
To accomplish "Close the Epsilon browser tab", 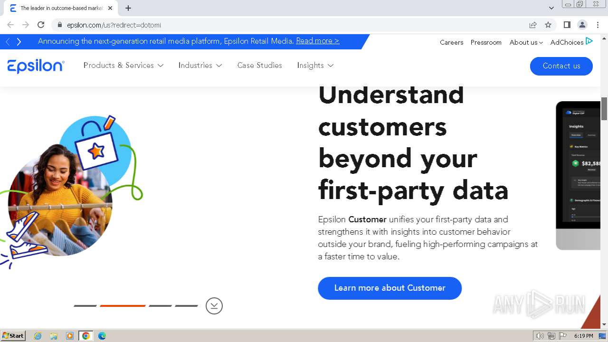I will click(x=110, y=8).
